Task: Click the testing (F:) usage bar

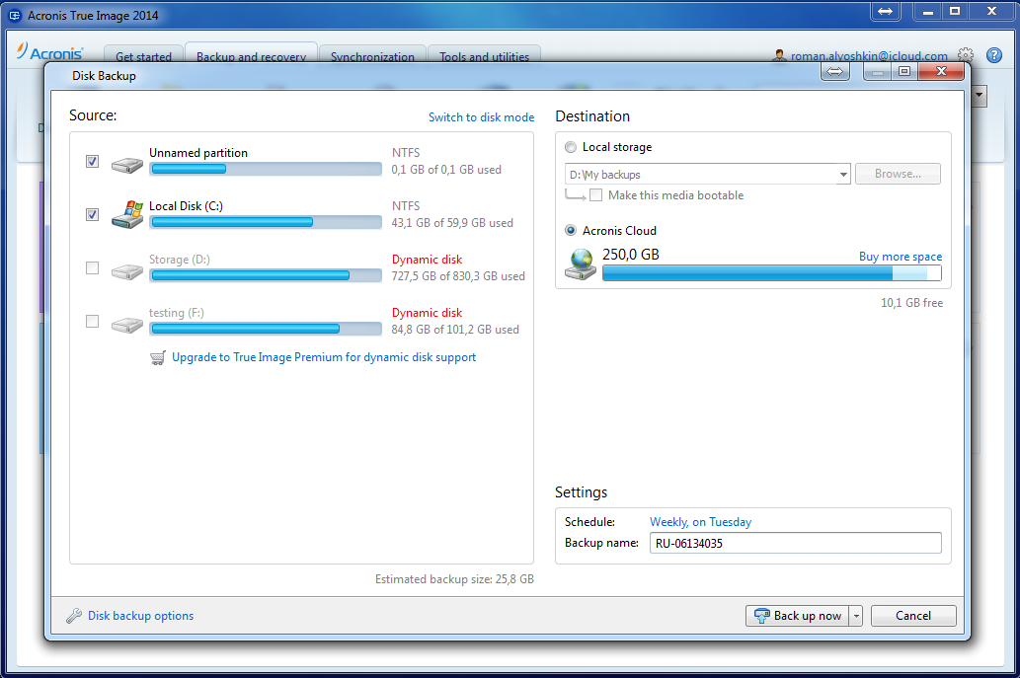Action: (x=266, y=329)
